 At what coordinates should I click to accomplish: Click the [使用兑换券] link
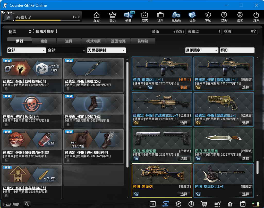coord(45,31)
